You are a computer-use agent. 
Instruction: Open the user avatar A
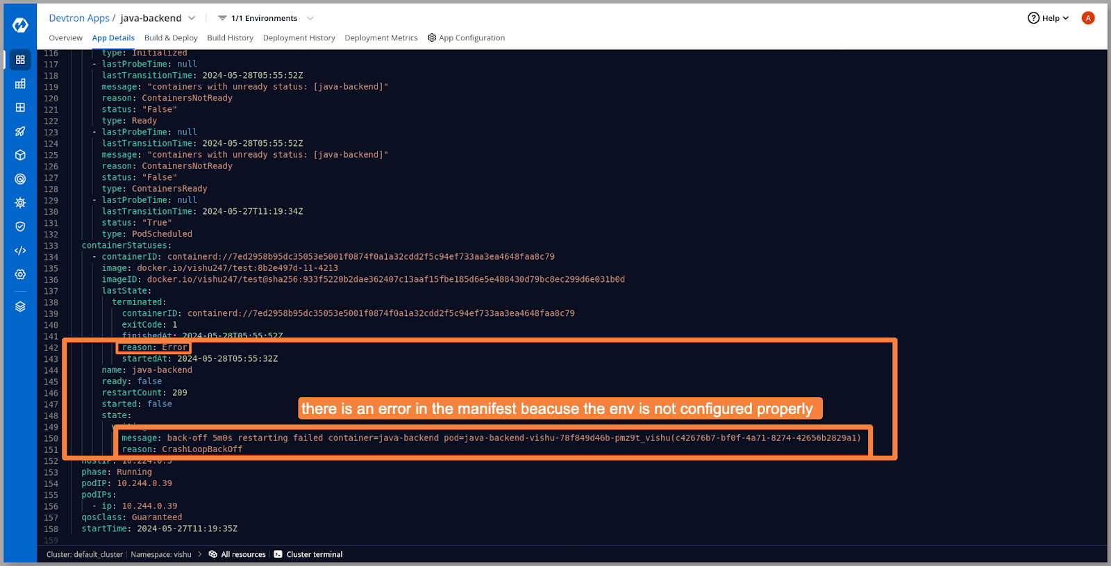click(1088, 18)
